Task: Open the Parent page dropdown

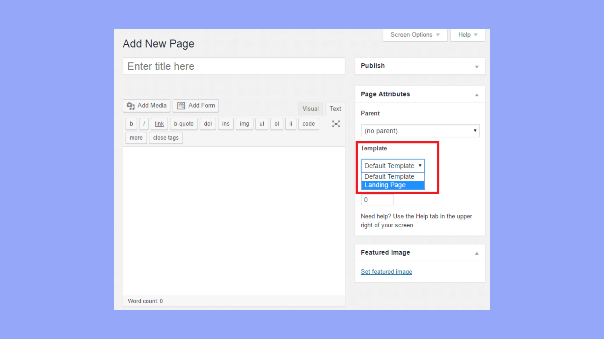Action: [420, 131]
